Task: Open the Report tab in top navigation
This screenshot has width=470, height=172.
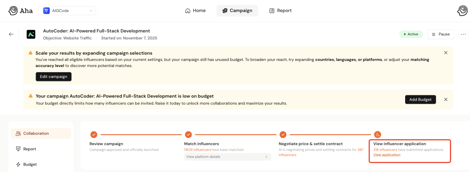Action: tap(280, 10)
